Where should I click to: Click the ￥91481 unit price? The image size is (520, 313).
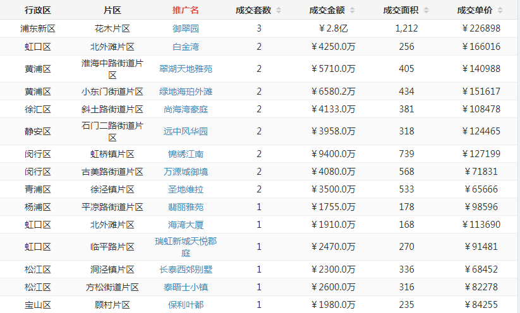pos(481,247)
